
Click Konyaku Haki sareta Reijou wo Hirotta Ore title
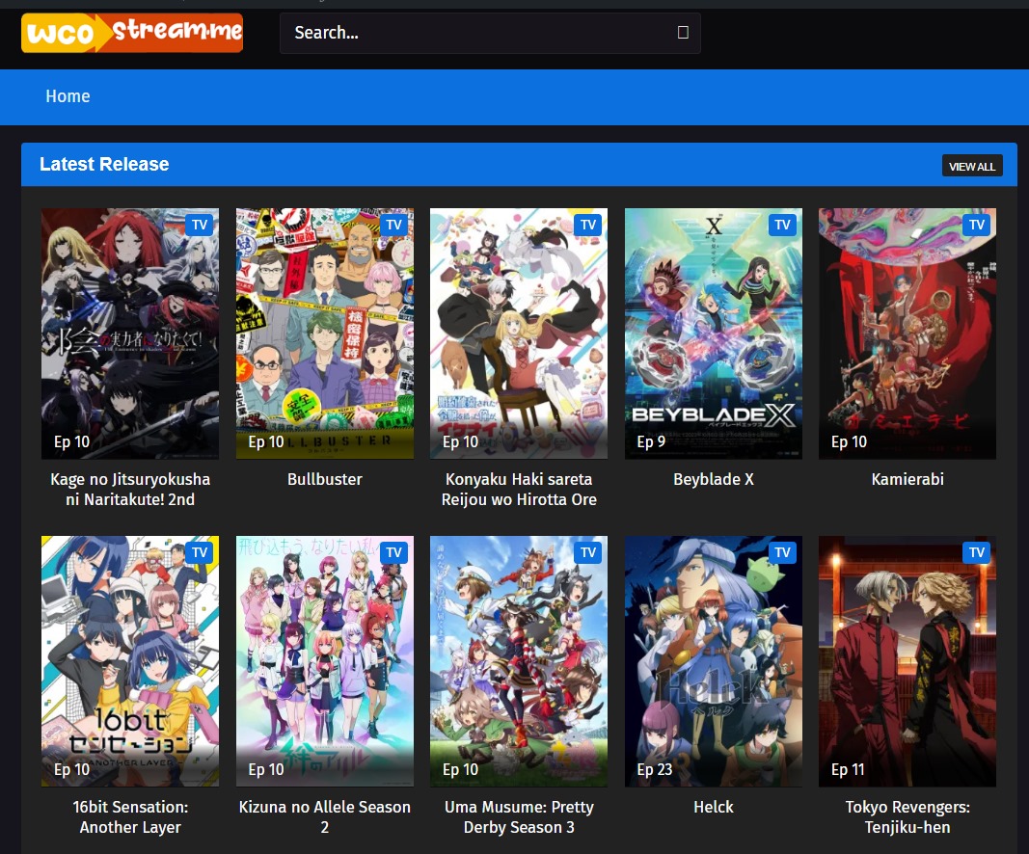coord(519,490)
